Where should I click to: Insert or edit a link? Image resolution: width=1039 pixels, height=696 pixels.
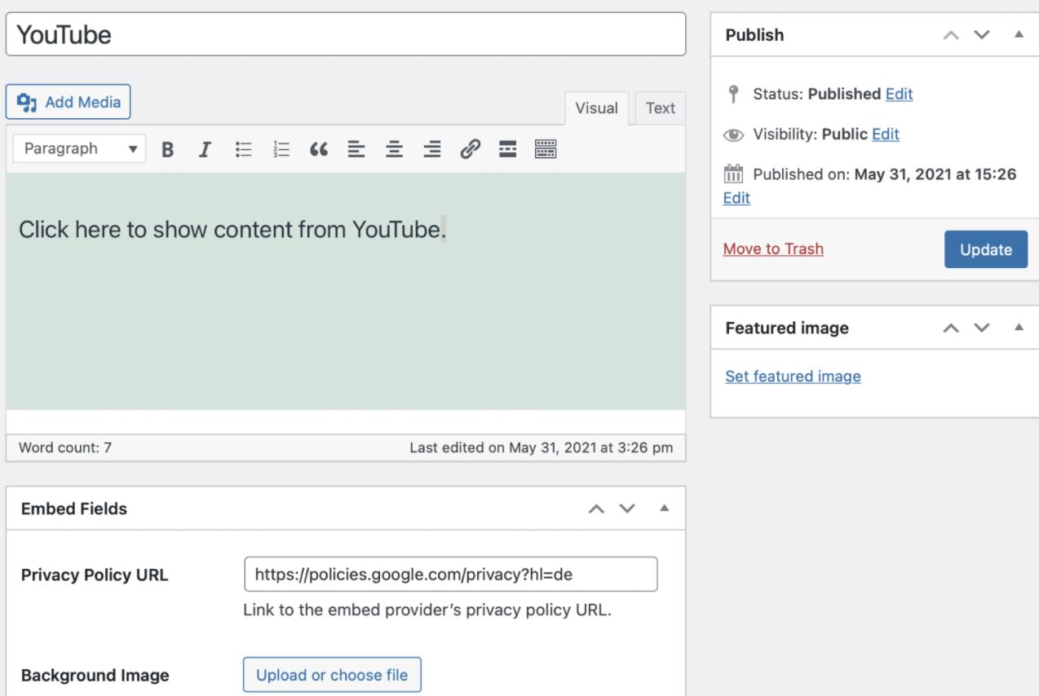[470, 149]
